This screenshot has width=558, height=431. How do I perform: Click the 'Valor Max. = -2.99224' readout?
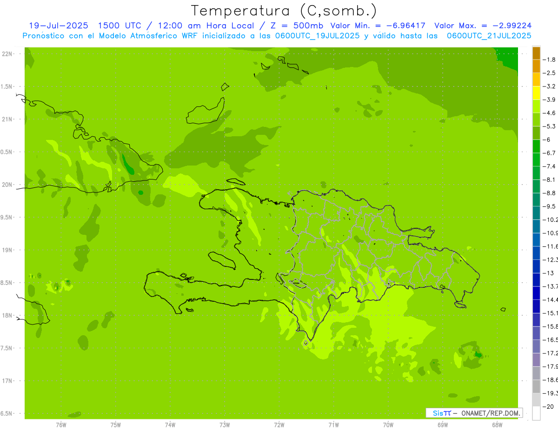(483, 26)
